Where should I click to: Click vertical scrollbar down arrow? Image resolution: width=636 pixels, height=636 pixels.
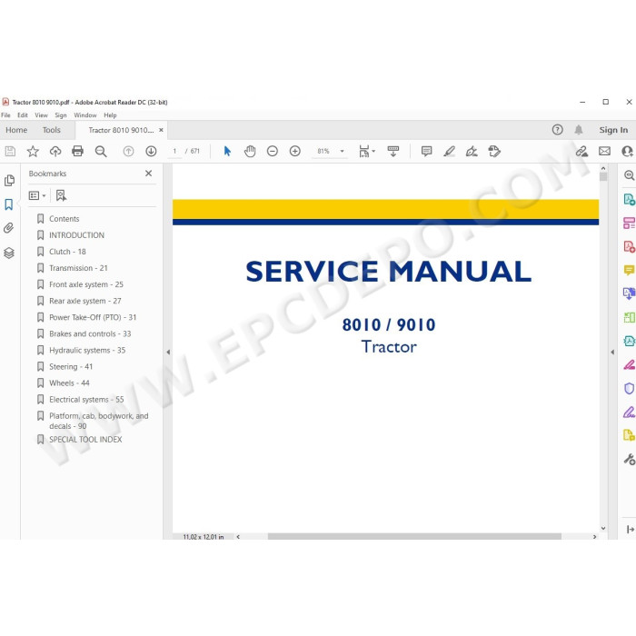tap(603, 528)
